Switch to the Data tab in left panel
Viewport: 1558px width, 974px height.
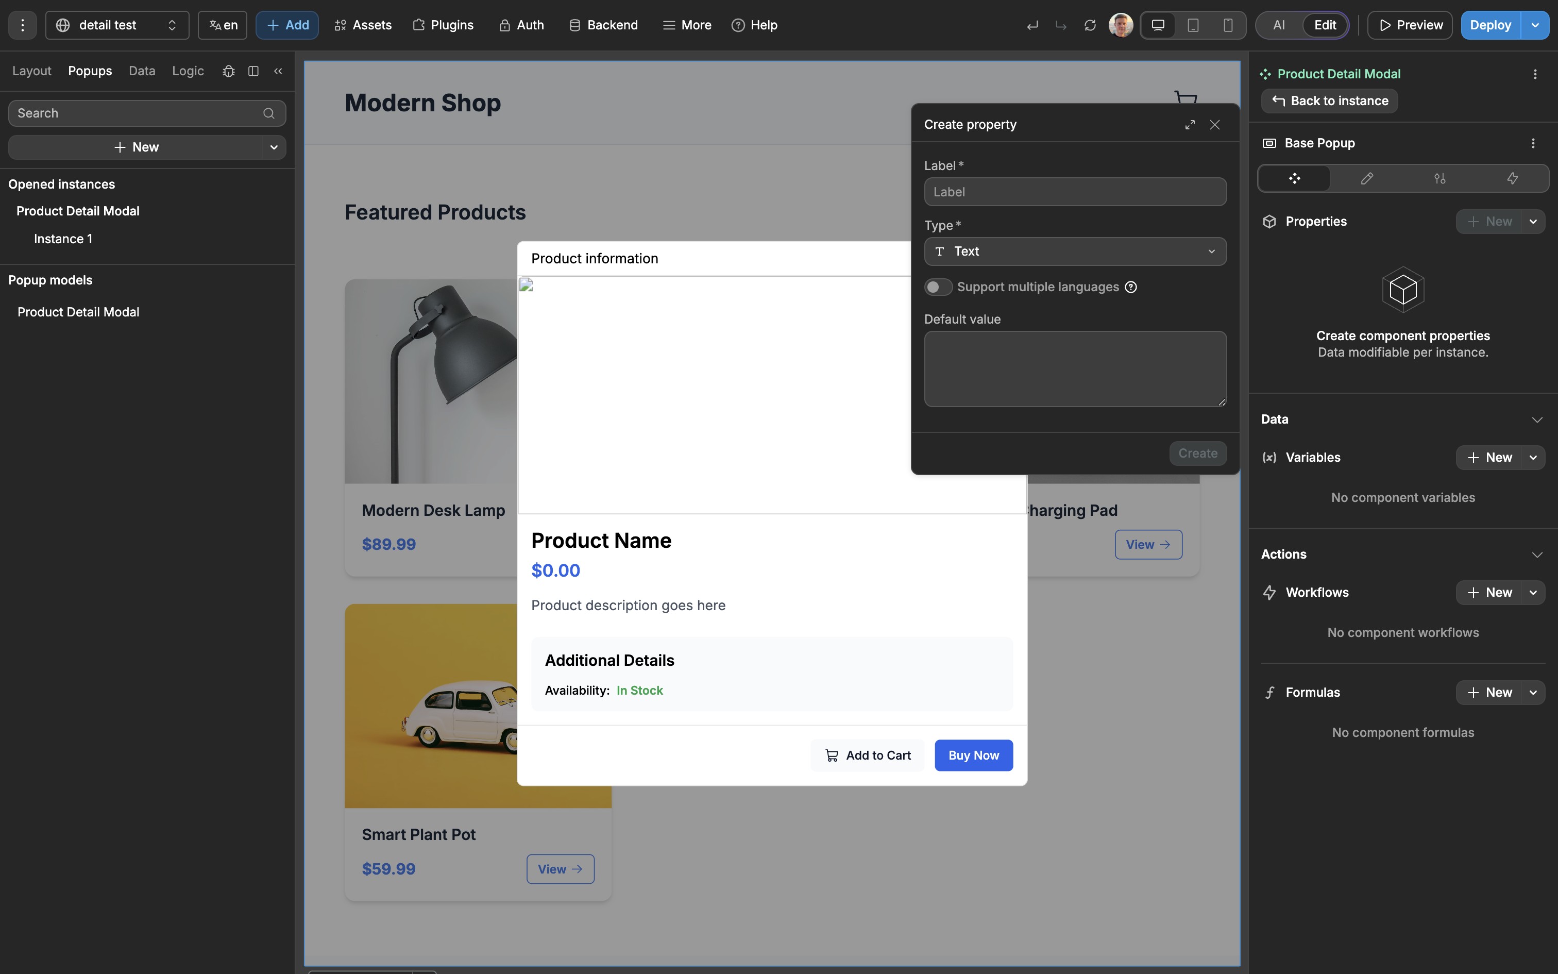(142, 71)
